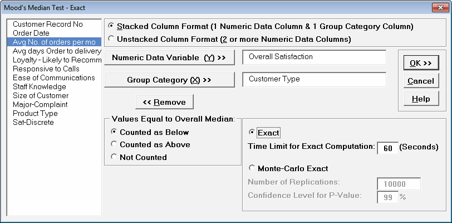Image resolution: width=452 pixels, height=223 pixels.
Task: Open Help for this dialog
Action: pos(420,99)
